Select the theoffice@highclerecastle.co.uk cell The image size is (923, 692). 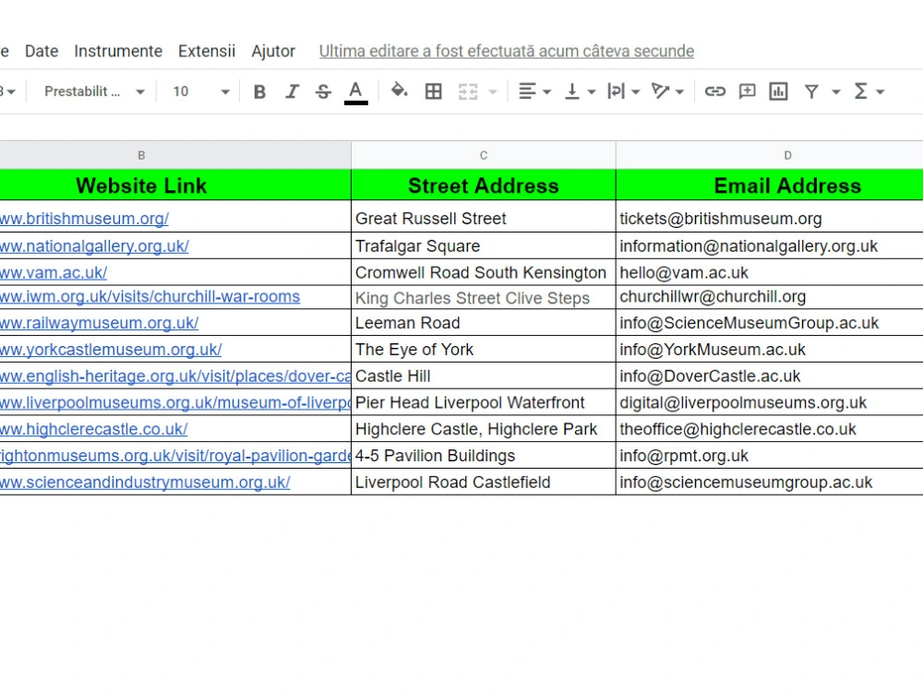(x=770, y=428)
